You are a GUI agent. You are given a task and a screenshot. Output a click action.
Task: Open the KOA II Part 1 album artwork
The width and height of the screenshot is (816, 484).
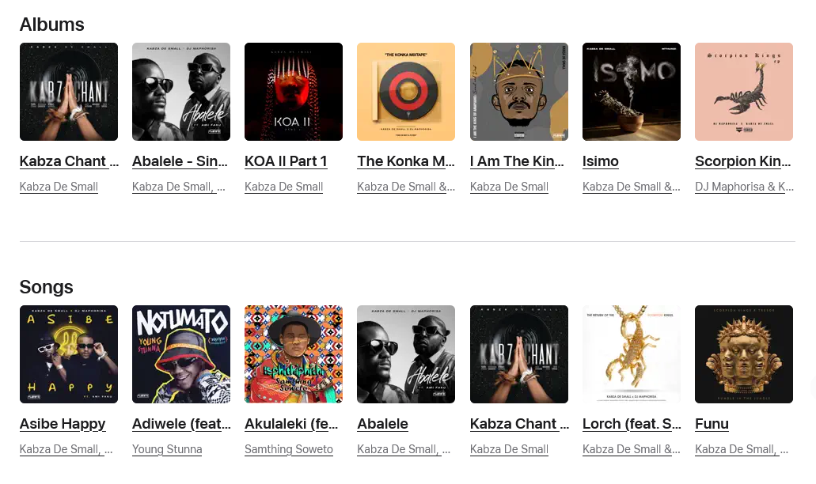(294, 92)
